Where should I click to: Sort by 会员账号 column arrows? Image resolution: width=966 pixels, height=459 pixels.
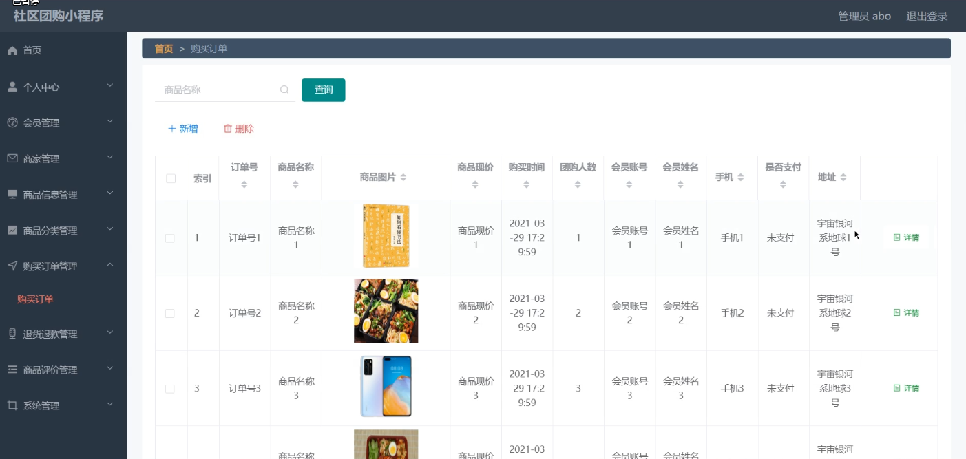coord(629,184)
